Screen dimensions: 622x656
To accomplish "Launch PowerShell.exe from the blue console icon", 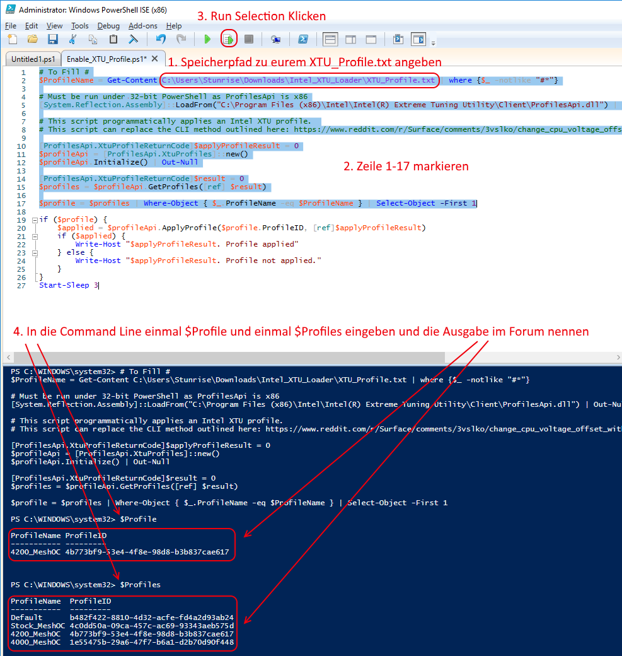I will [x=303, y=39].
